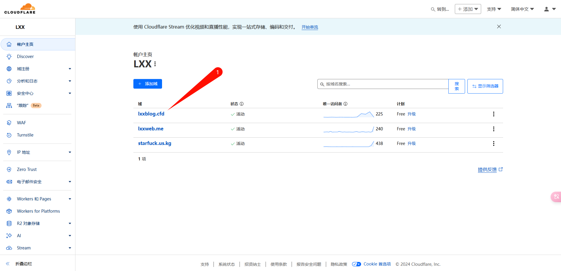Viewport: 561px width, 271px height.
Task: Click the Cloudflare logo
Action: coord(20,9)
